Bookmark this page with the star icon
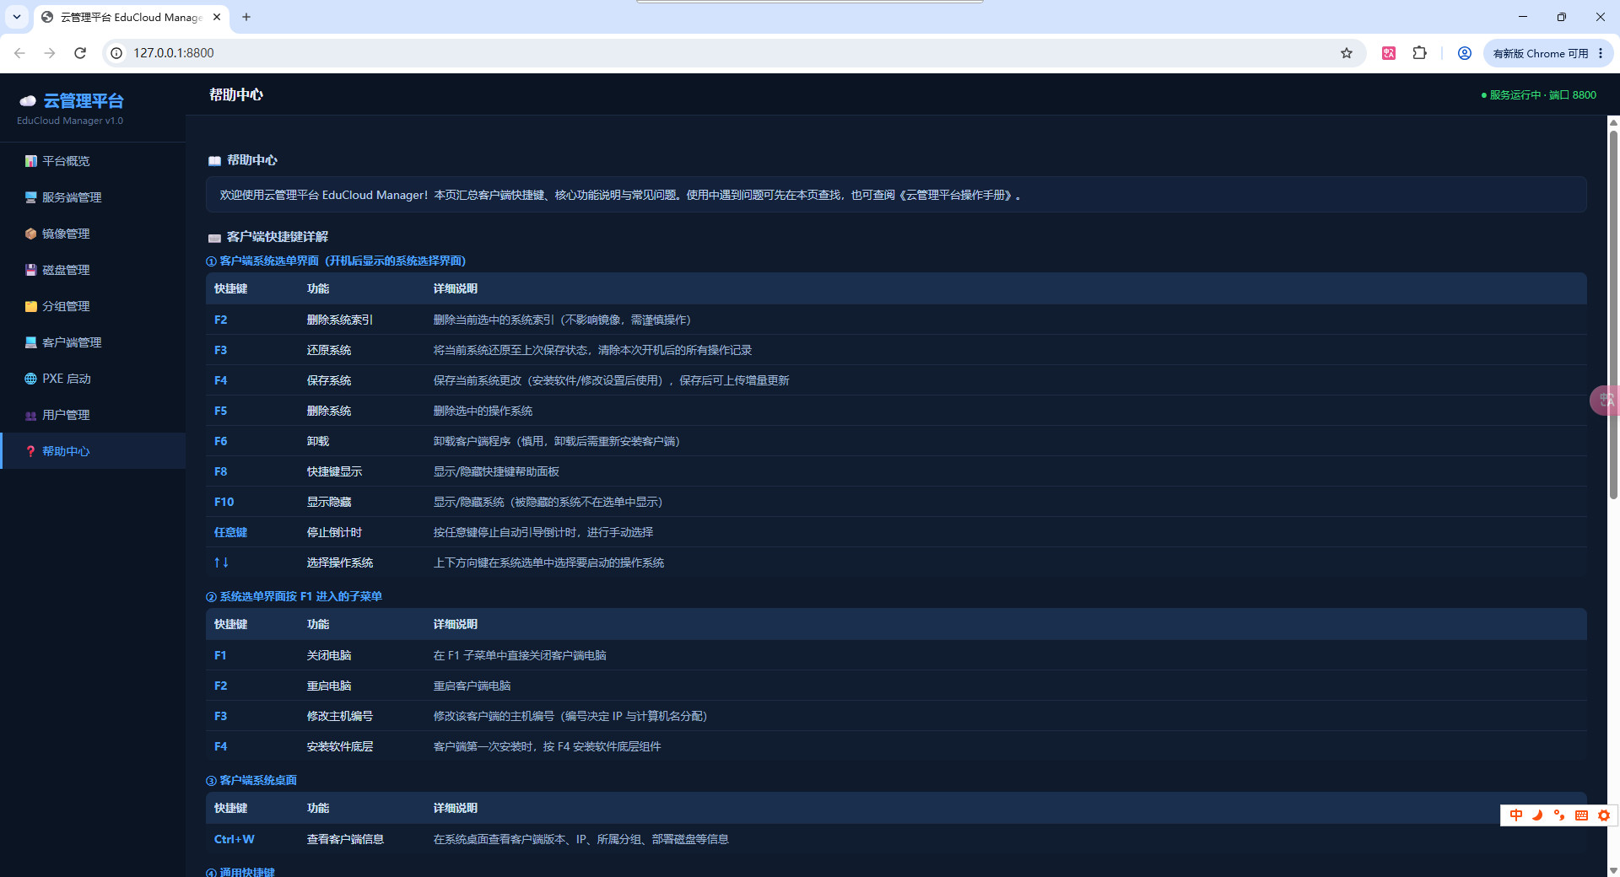Viewport: 1620px width, 877px height. 1347,53
